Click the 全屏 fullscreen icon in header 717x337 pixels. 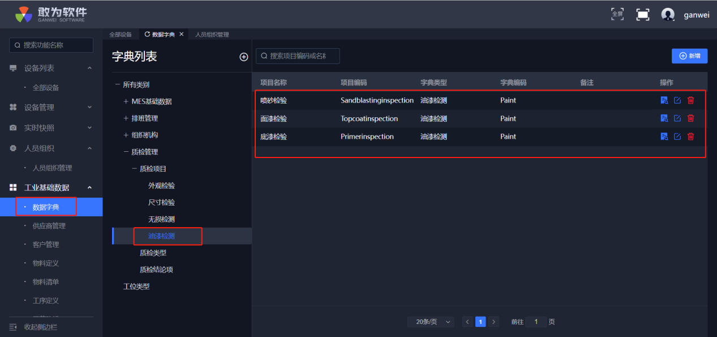point(617,14)
